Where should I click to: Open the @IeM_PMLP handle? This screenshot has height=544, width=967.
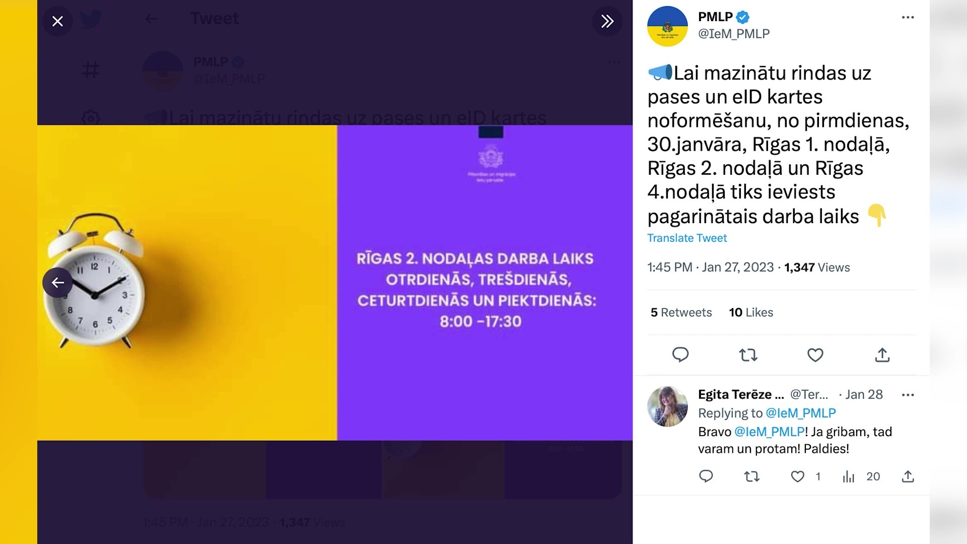coord(734,34)
